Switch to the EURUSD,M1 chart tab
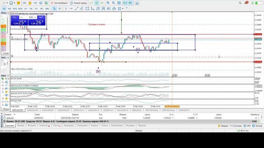Viewport: 264px width, 148px height. pos(33,110)
